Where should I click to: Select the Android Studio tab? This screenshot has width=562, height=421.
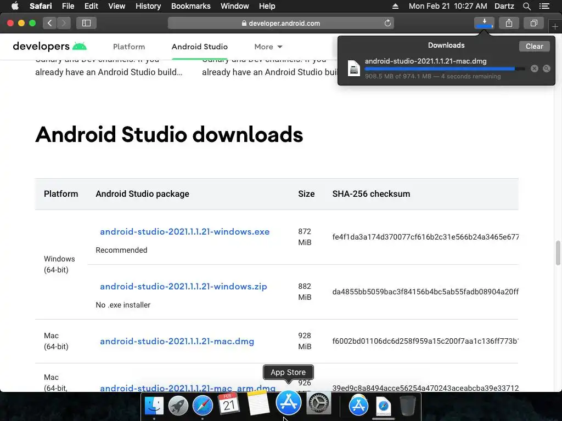click(x=200, y=47)
